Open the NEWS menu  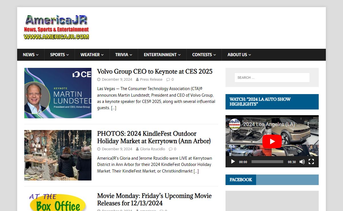coord(31,55)
